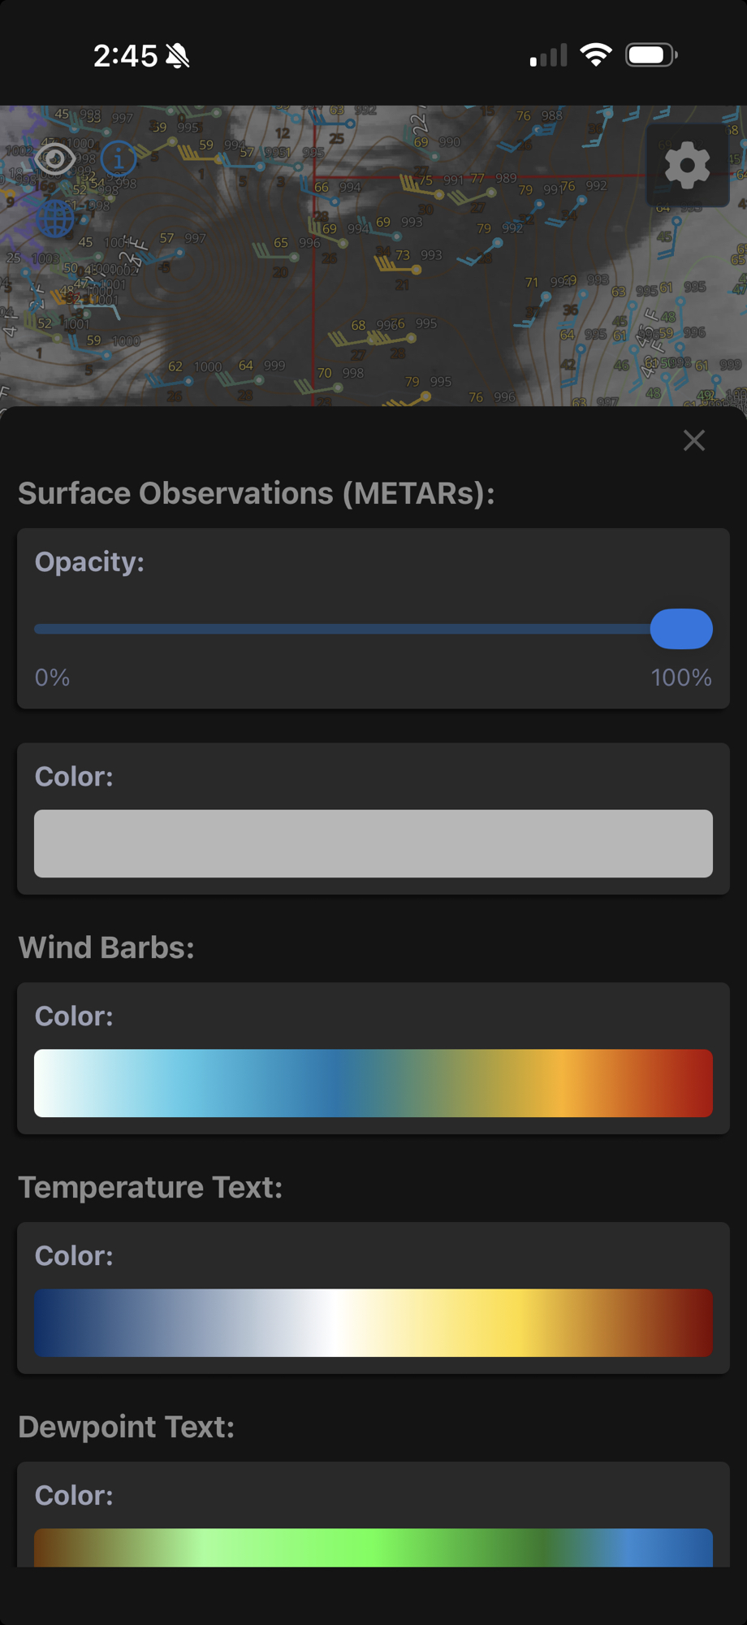Tap the Wind Barbs section heading

click(106, 947)
